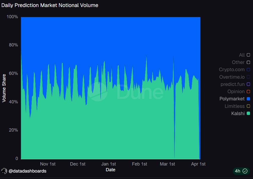Click the 'predict.fun' legend label
This screenshot has width=253, height=179.
[x=232, y=84]
